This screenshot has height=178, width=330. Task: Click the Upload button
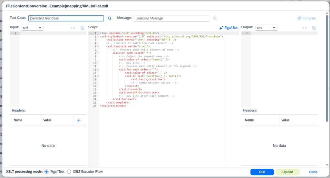click(x=287, y=172)
